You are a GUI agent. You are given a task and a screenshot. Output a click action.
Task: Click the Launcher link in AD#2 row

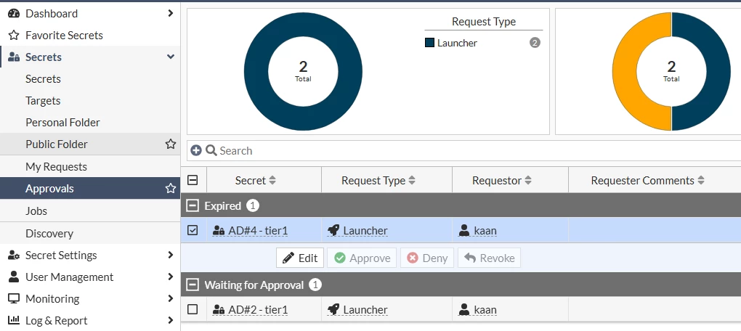pyautogui.click(x=365, y=310)
